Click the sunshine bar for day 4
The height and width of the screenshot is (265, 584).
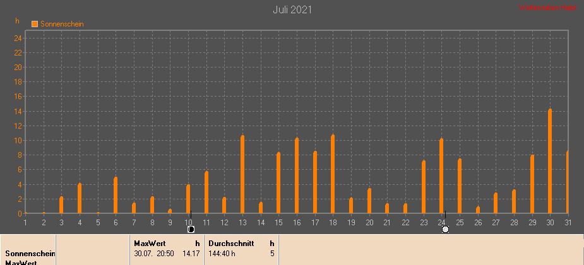80,199
